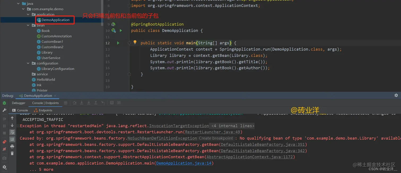Open DefaultListableBeanFactory.java:351 link

(263, 144)
